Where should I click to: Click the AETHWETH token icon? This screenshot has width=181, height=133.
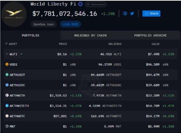7,95
